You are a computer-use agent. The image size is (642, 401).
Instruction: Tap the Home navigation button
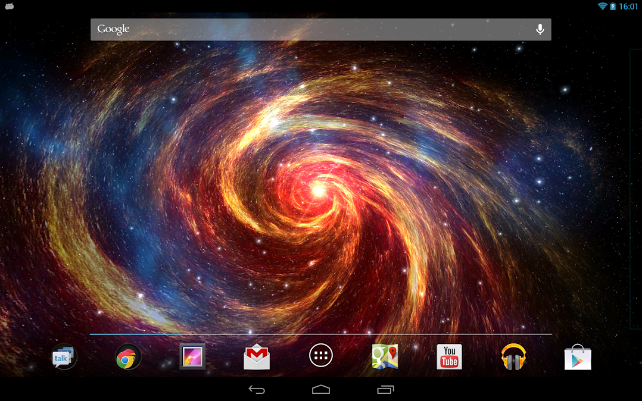click(x=321, y=390)
